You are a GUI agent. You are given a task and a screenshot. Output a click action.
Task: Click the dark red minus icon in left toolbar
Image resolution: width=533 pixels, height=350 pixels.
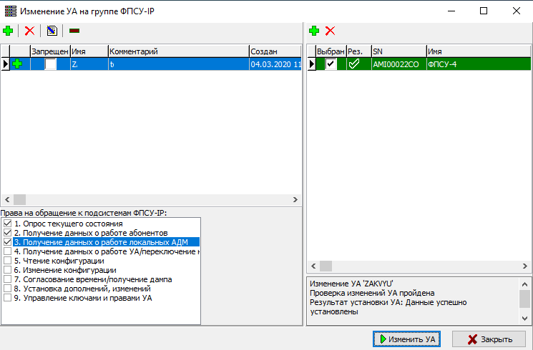tap(74, 31)
